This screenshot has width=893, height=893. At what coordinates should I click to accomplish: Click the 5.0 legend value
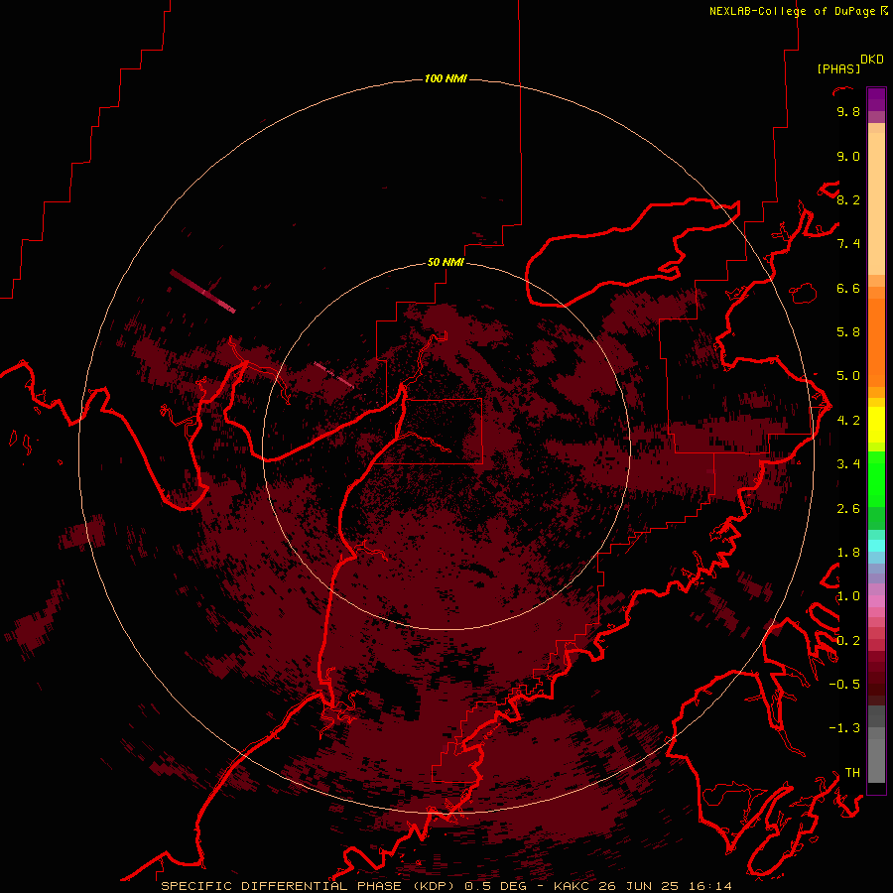pos(848,376)
